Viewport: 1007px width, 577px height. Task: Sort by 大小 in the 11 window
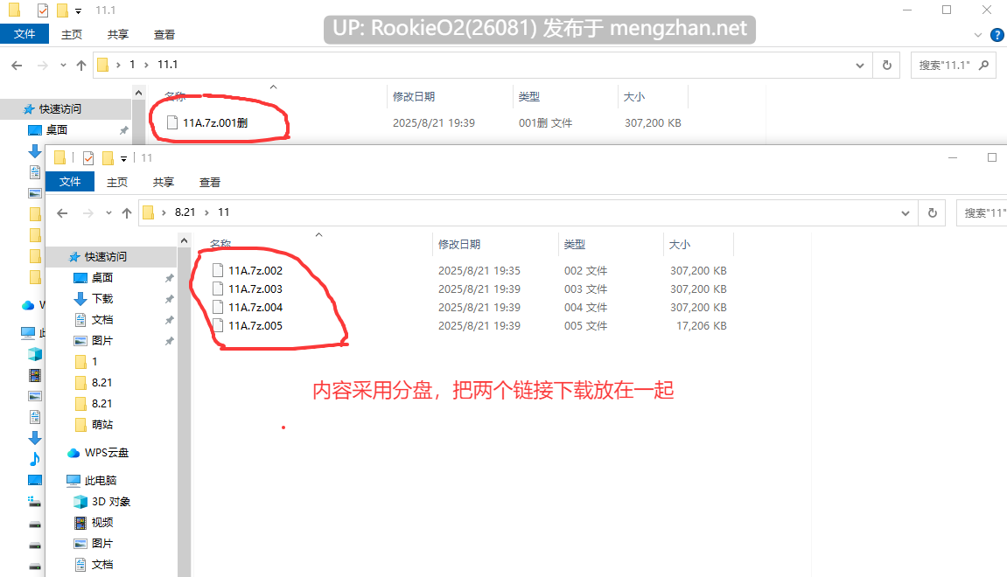[680, 245]
